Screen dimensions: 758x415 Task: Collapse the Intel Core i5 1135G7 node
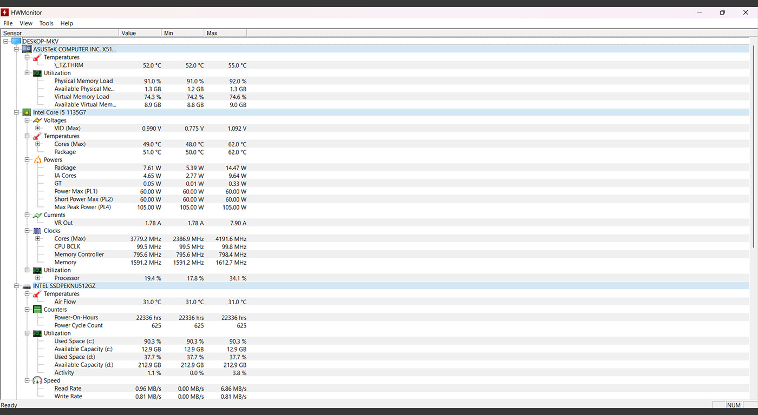[x=16, y=112]
